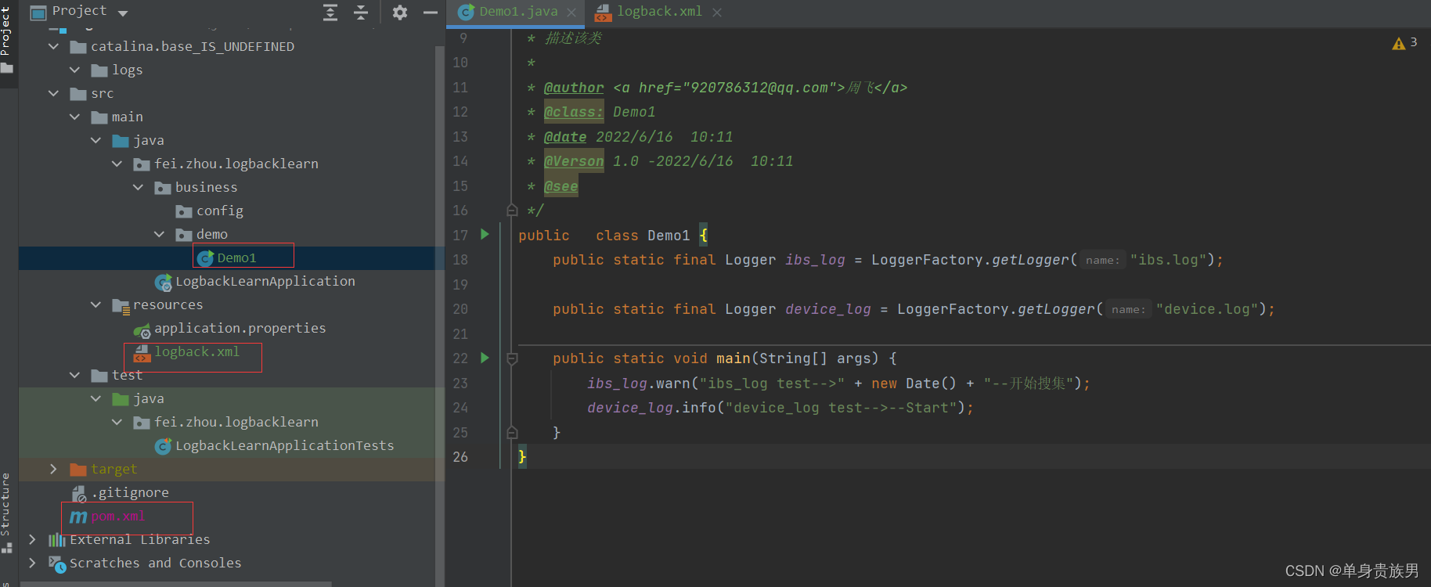Image resolution: width=1431 pixels, height=587 pixels.
Task: Click run gutter icon beside main method
Action: (485, 358)
